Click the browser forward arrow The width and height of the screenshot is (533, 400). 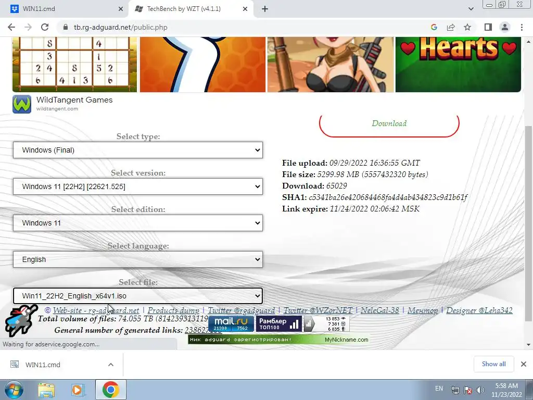[28, 27]
